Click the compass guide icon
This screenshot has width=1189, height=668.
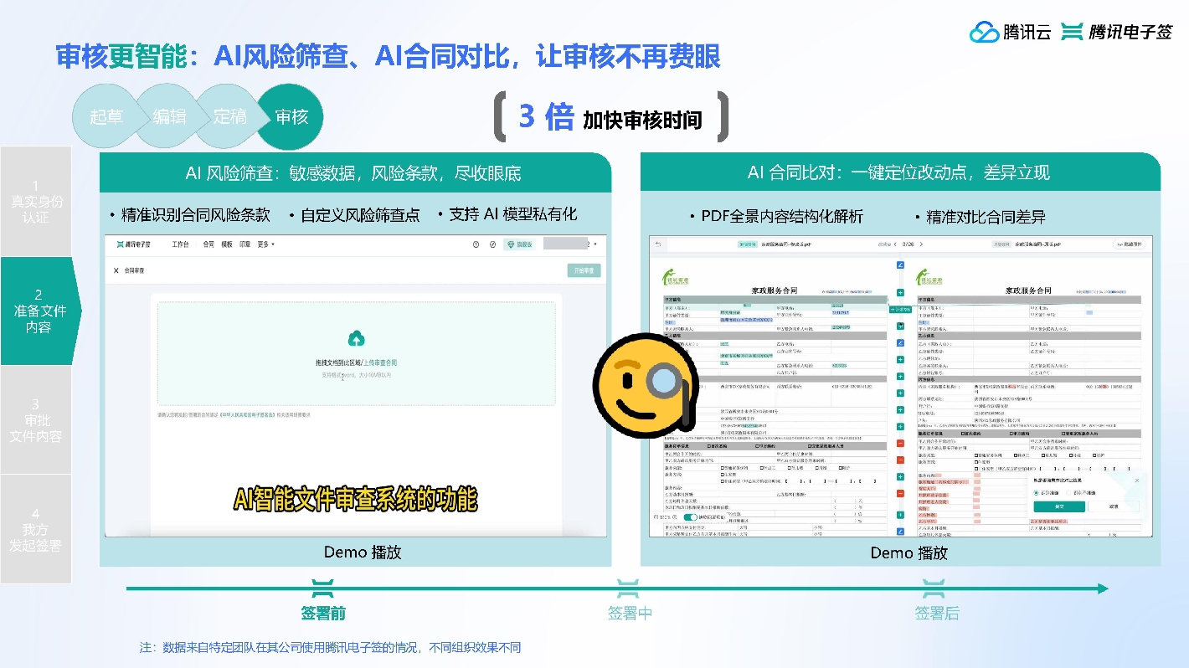click(x=493, y=244)
